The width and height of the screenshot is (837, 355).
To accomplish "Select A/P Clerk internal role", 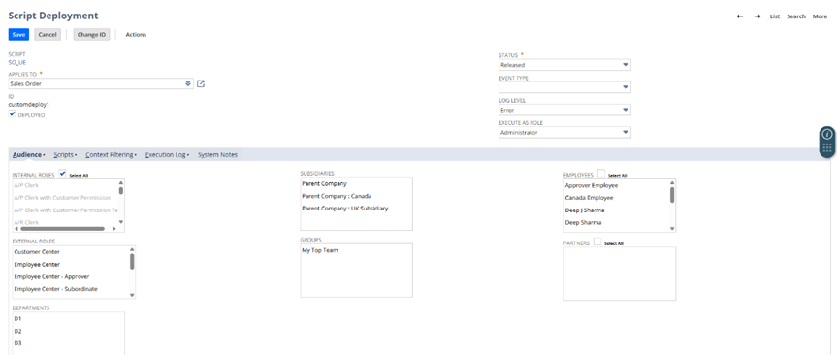I will pyautogui.click(x=26, y=186).
